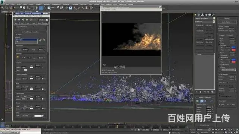Open the Fuel Type dropdown
Viewport: 239px width, 134px height.
[x=25, y=87]
